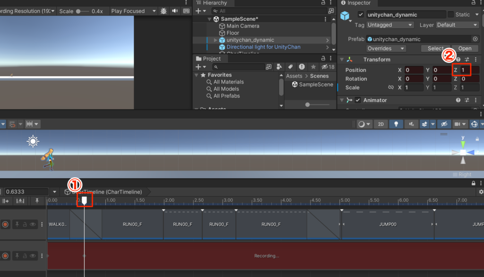The image size is (484, 277).
Task: Toggle the record button on the animation clips track
Action: (x=5, y=225)
